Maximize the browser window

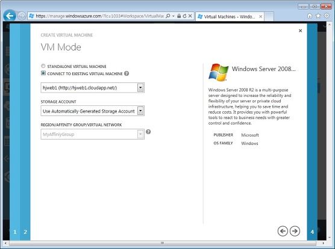pyautogui.click(x=315, y=7)
